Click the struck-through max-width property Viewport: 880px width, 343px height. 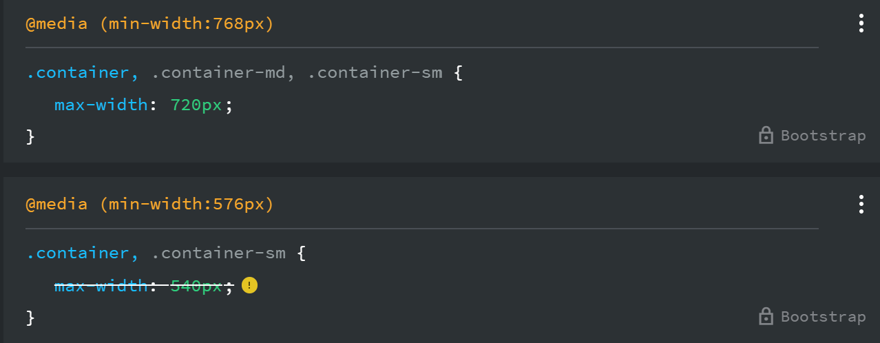[x=101, y=286]
